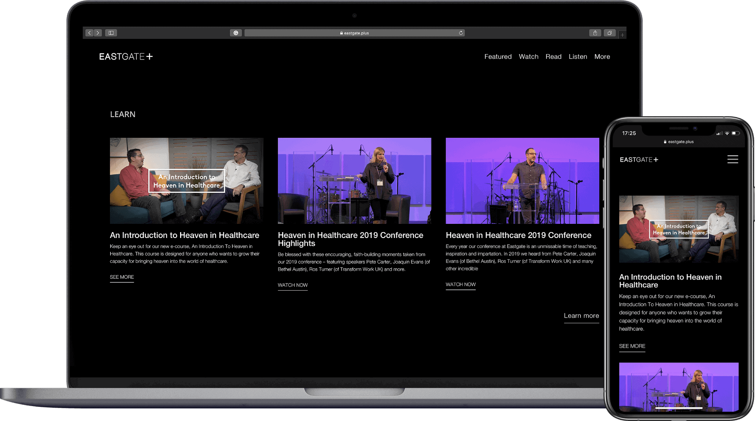
Task: Tap the EASTGATE+ logo on phone
Action: [639, 160]
